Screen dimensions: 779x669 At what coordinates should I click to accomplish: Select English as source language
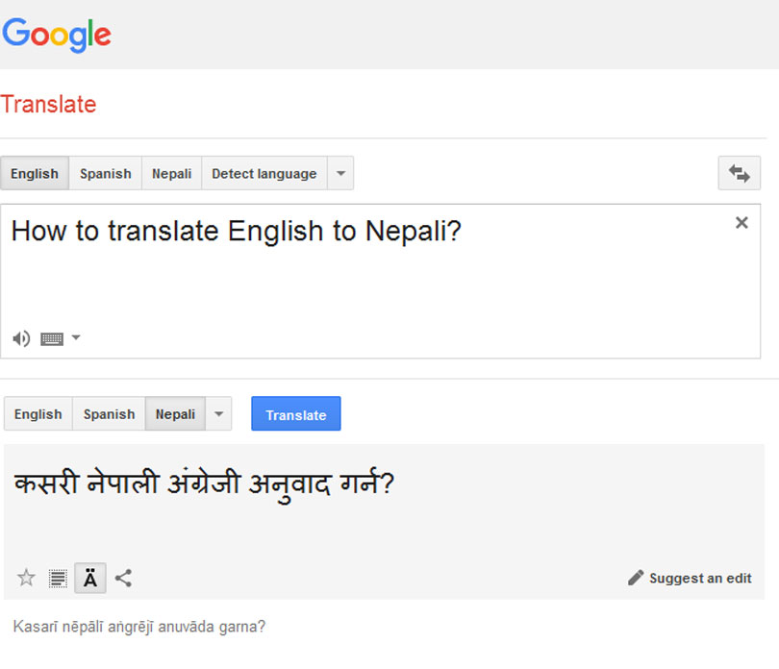click(35, 174)
